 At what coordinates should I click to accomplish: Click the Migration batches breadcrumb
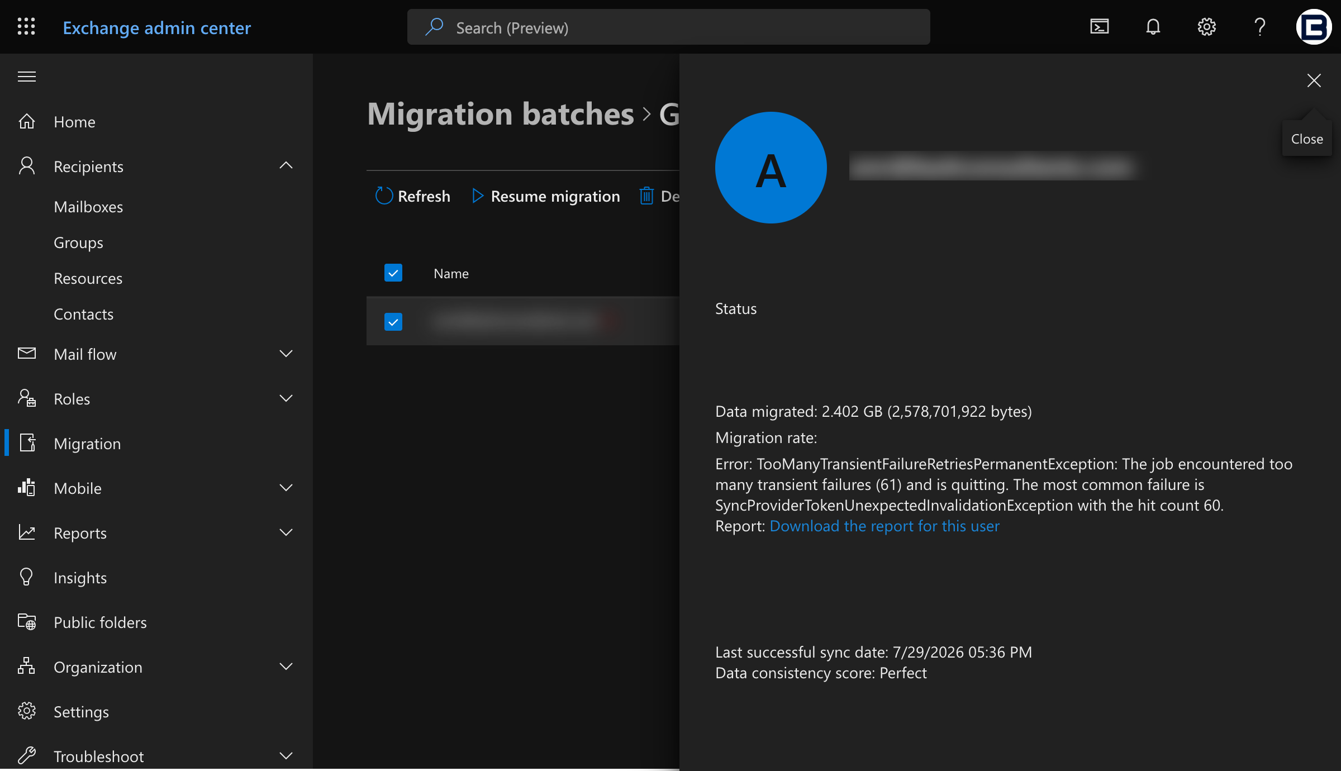(501, 113)
